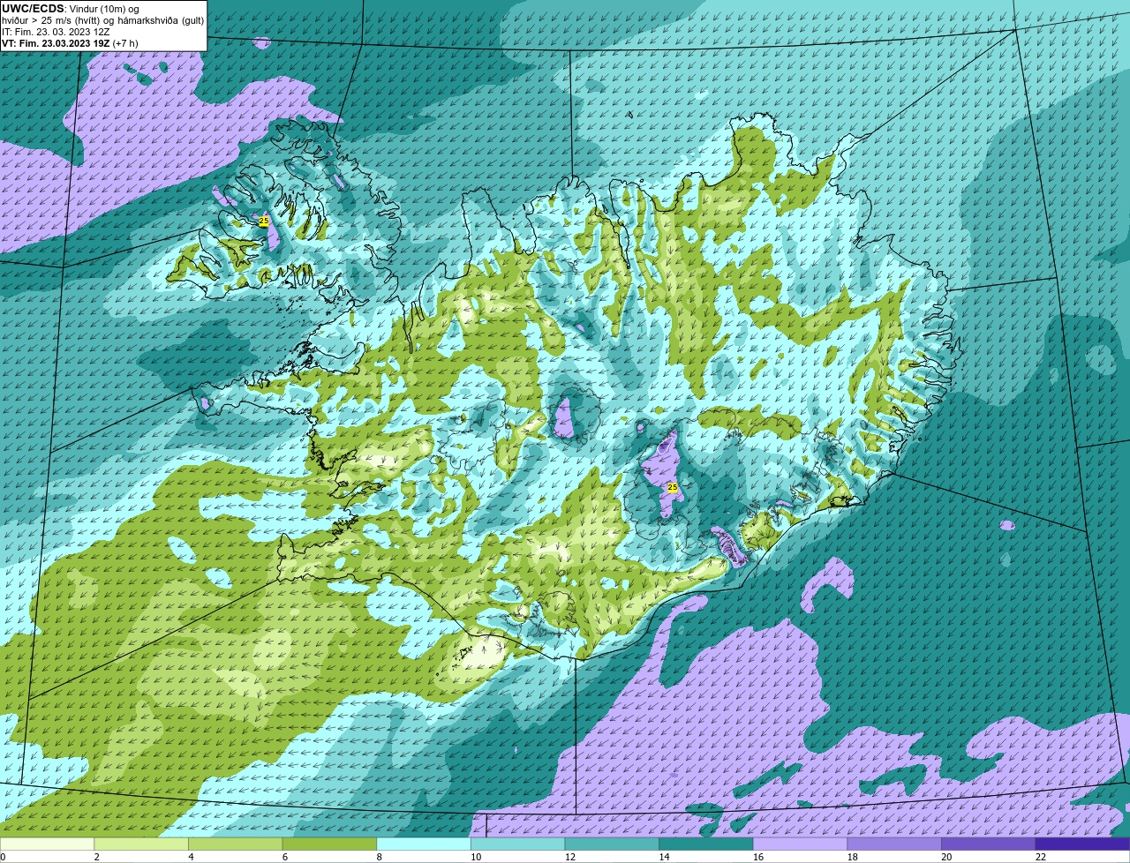This screenshot has height=863, width=1130.
Task: Click the '8' label on the wind scale
Action: pos(379,857)
